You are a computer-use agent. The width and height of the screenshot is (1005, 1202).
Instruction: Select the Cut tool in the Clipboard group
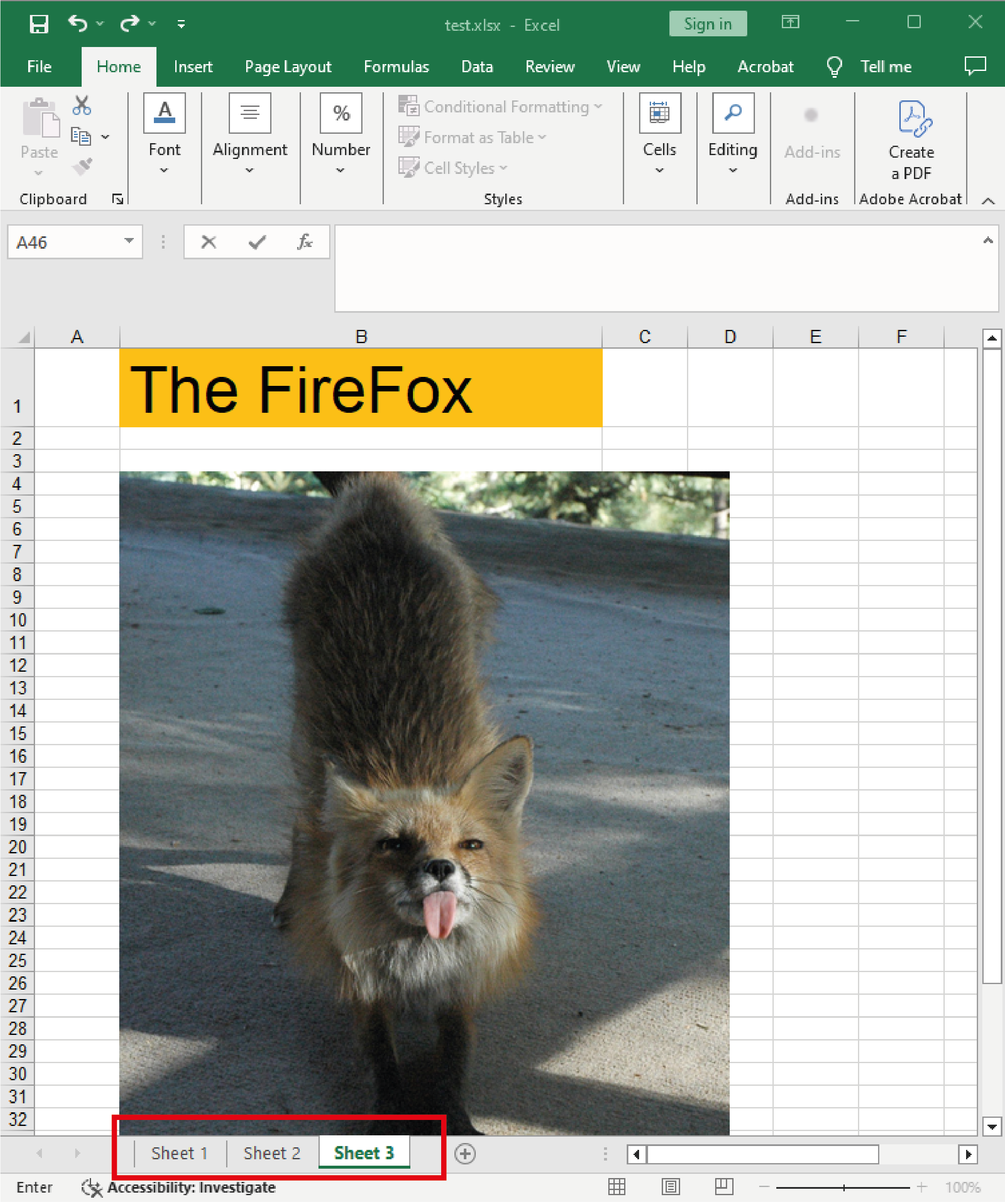click(82, 104)
